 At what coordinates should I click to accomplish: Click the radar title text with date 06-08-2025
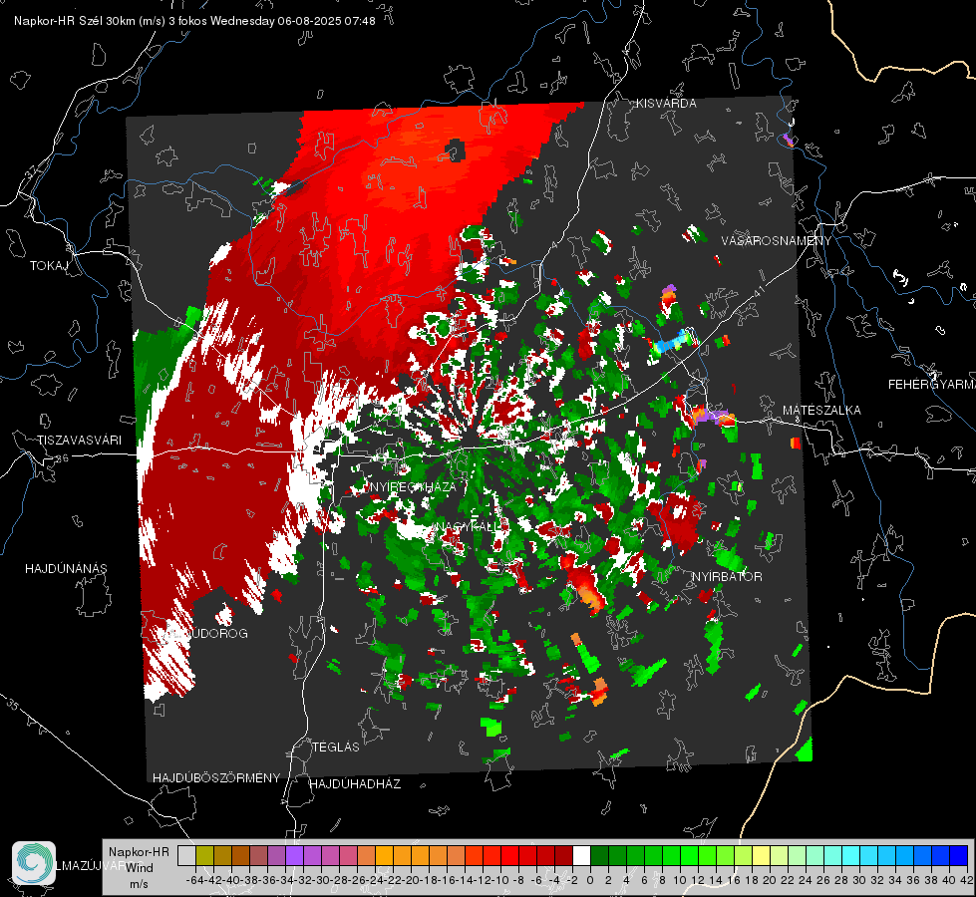(x=194, y=21)
